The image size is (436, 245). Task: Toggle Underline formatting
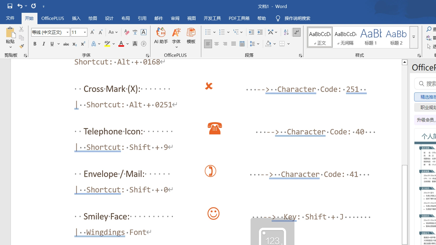coord(52,44)
